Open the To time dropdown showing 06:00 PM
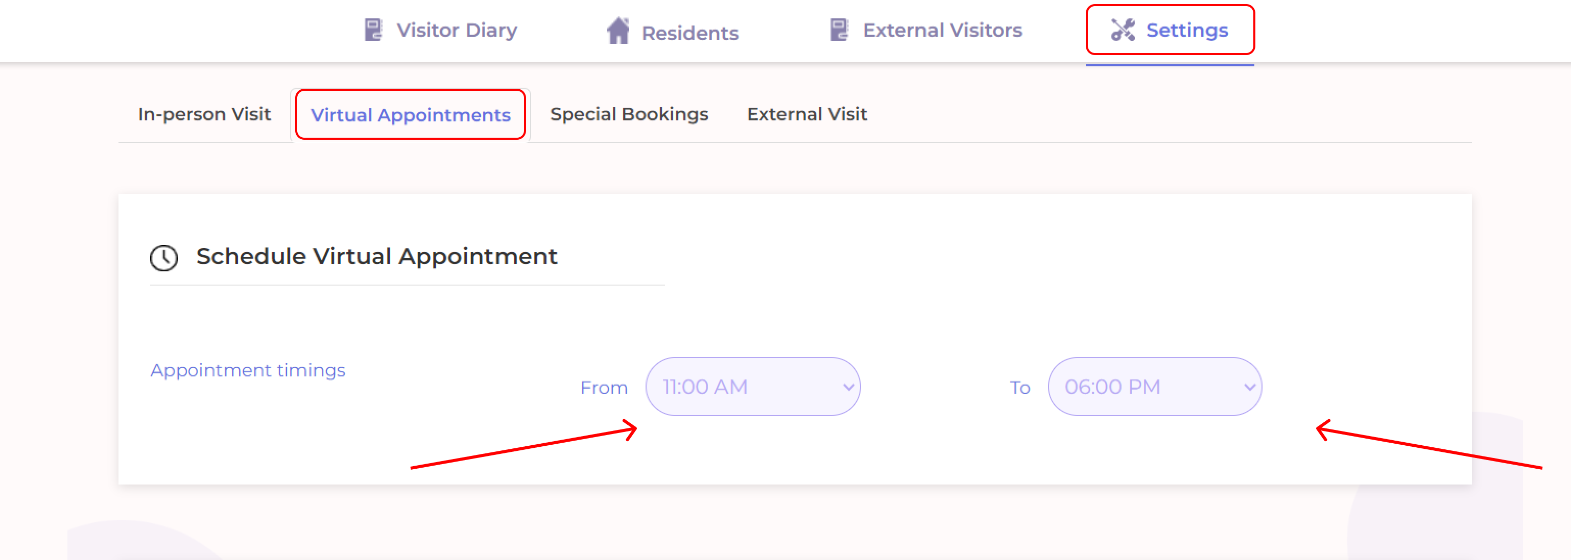Screen dimensions: 1571x560 click(x=1147, y=387)
